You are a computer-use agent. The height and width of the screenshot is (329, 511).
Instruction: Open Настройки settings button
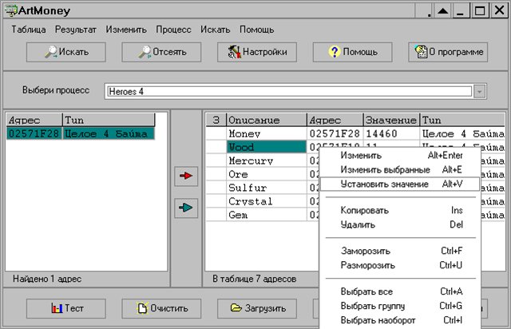[x=257, y=52]
